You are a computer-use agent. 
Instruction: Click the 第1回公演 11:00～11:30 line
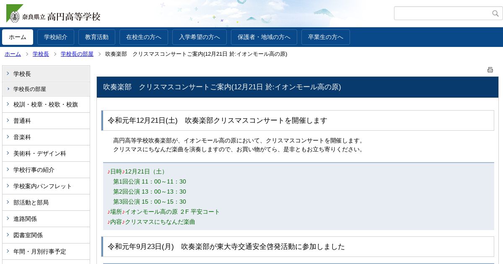(150, 181)
